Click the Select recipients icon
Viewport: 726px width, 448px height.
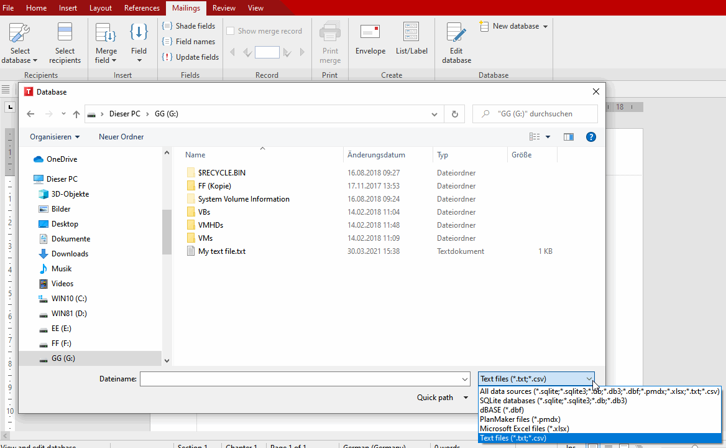pos(65,33)
